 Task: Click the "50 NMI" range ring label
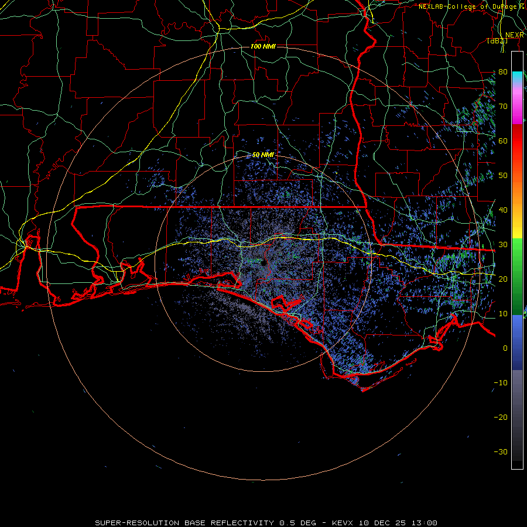click(x=263, y=155)
